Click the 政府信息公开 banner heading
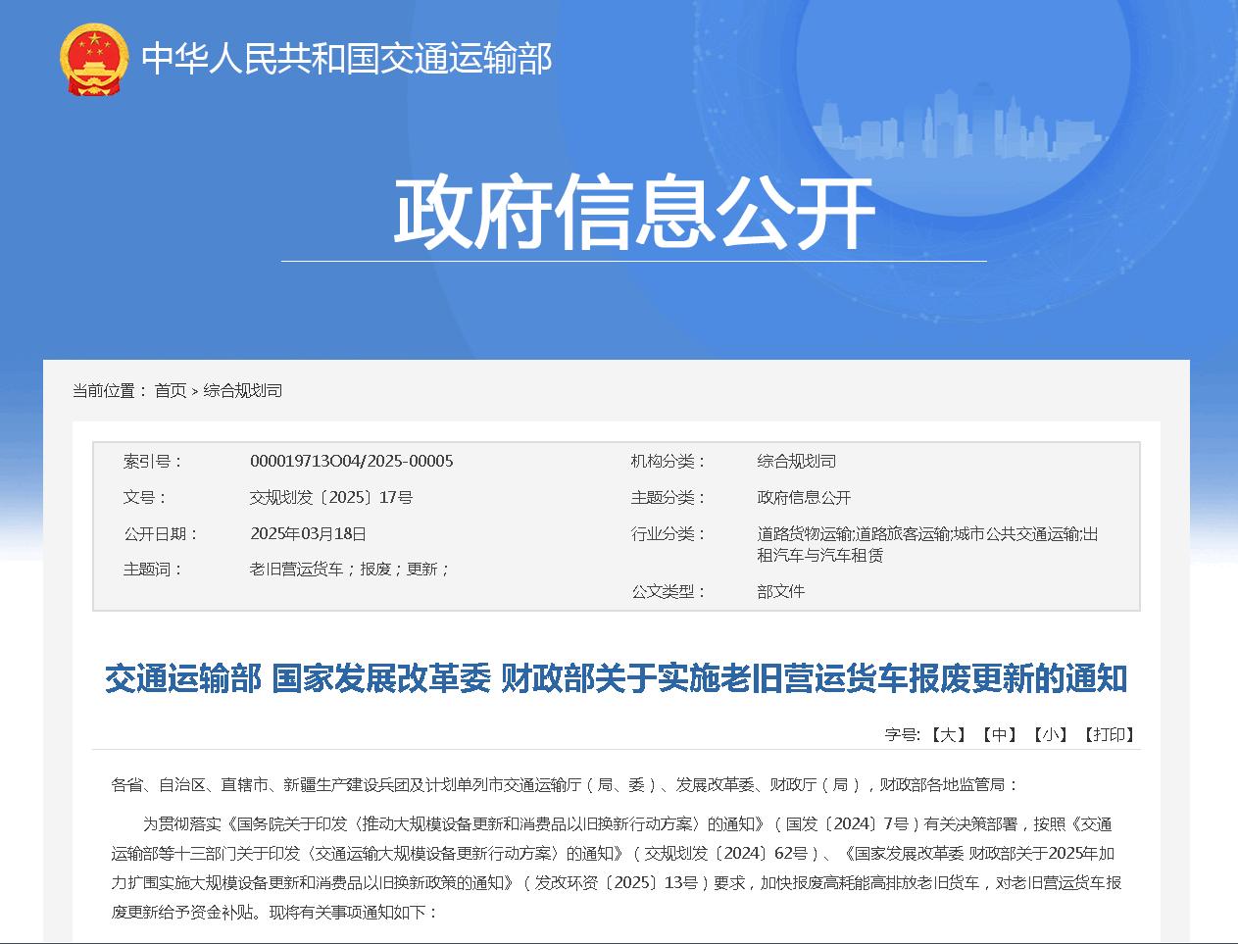The height and width of the screenshot is (944, 1238). [x=633, y=215]
